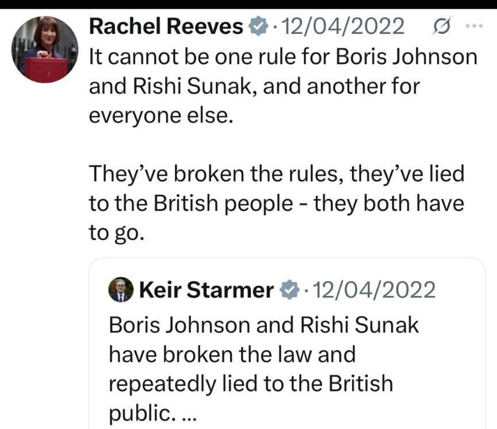Click the 'They've broken the rules' line

[x=276, y=175]
